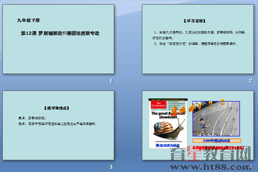Click the US Economy grayscale cartoon image
The width and height of the screenshot is (258, 172).
click(x=216, y=119)
